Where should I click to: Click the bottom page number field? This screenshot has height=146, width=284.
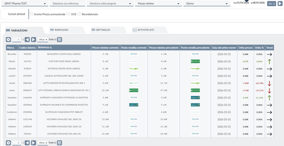pyautogui.click(x=17, y=143)
